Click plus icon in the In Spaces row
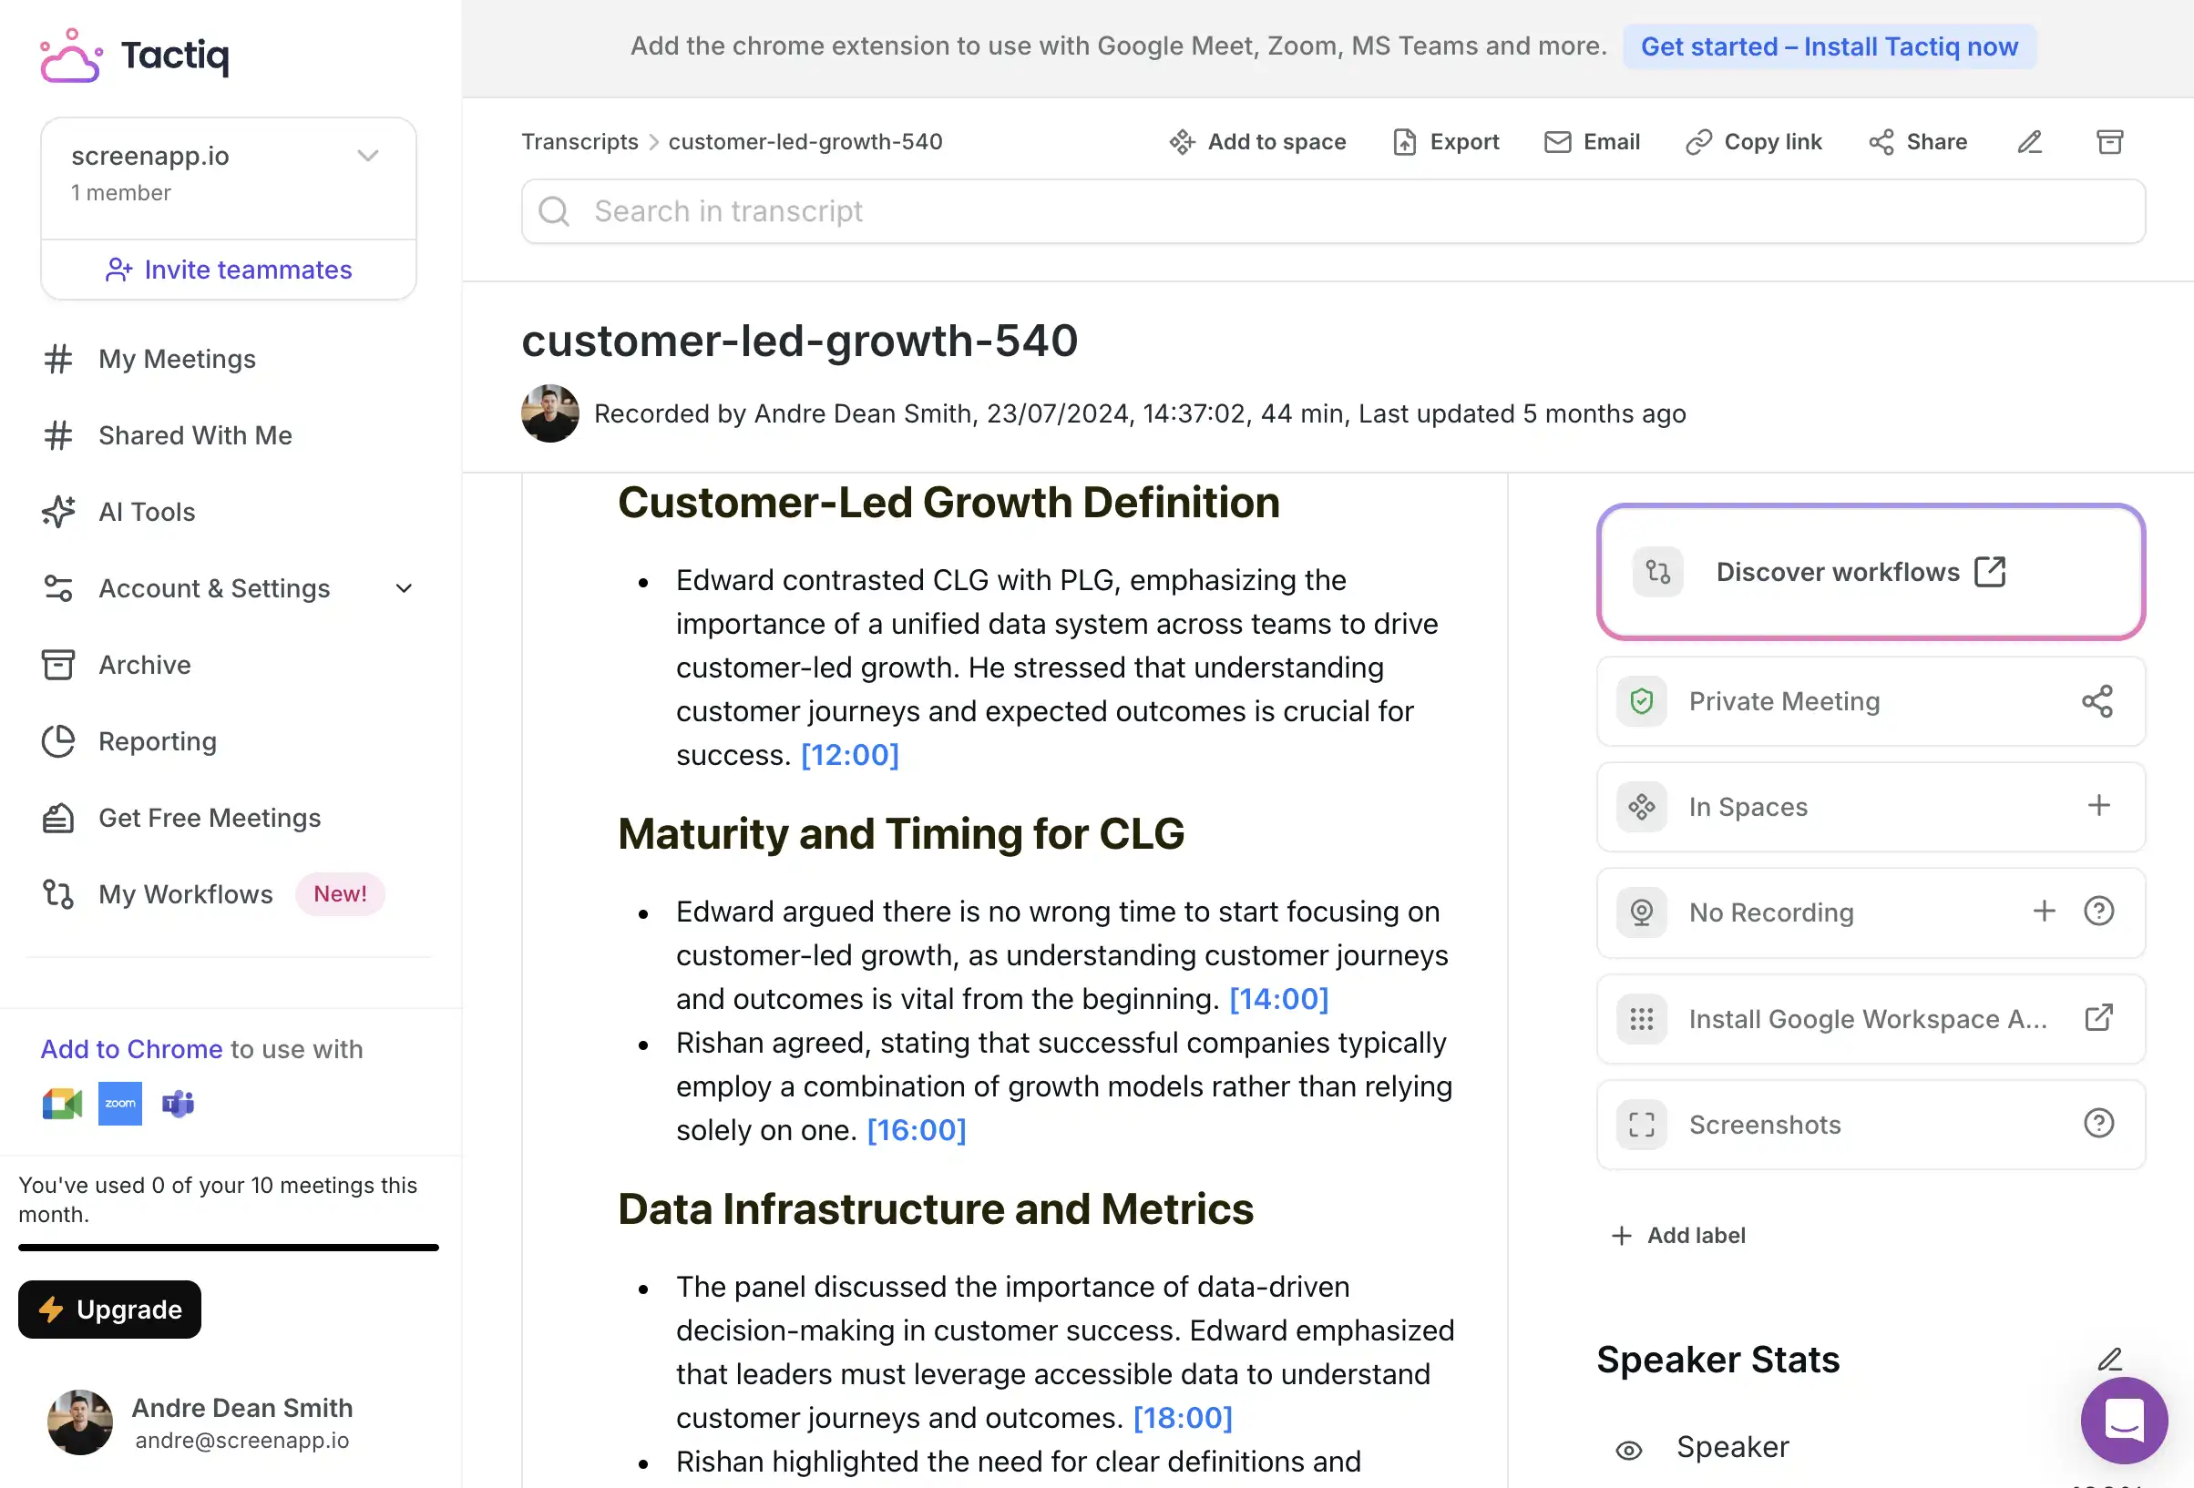Viewport: 2194px width, 1488px height. tap(2097, 806)
